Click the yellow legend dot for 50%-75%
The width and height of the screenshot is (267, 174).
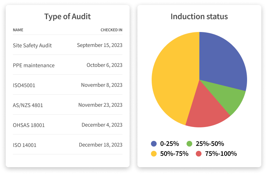coord(154,154)
